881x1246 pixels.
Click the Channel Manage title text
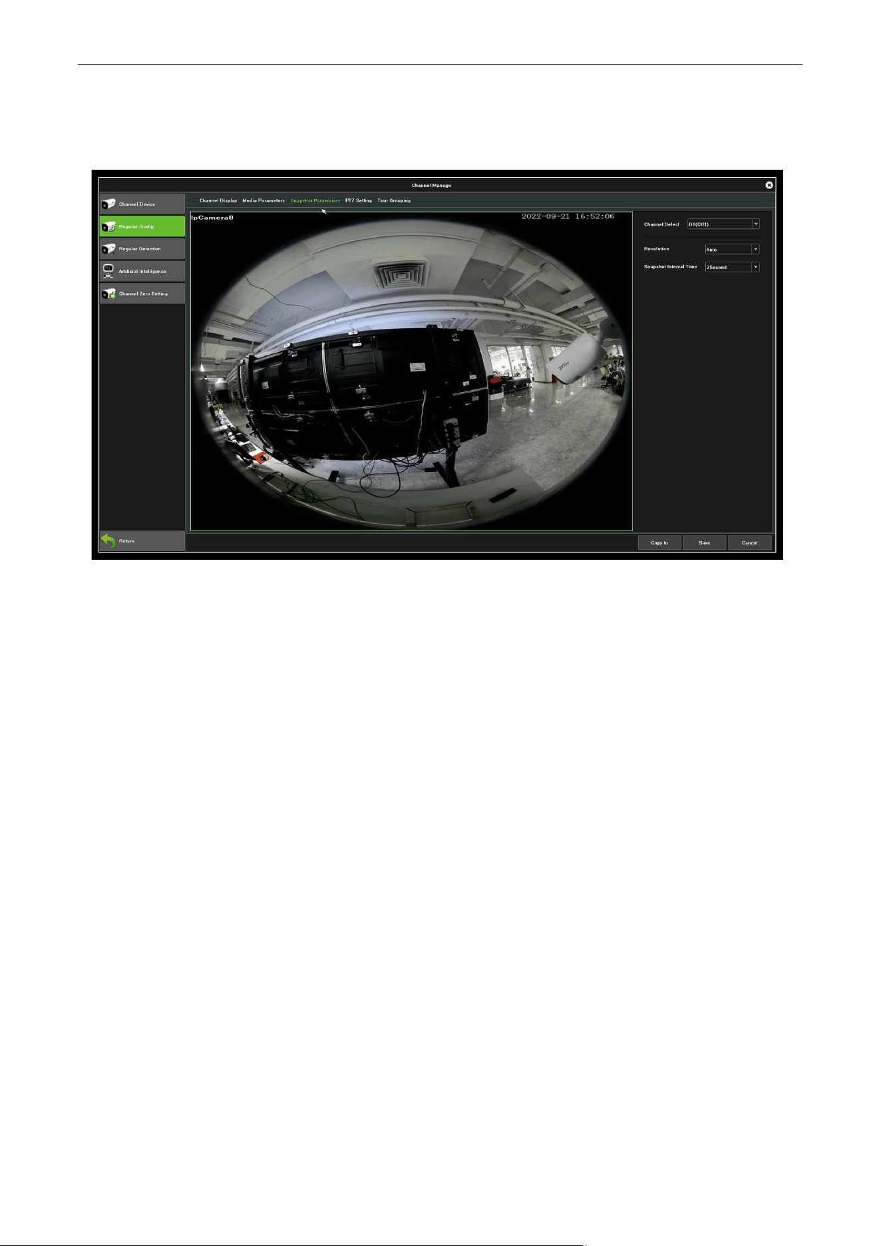pyautogui.click(x=431, y=186)
